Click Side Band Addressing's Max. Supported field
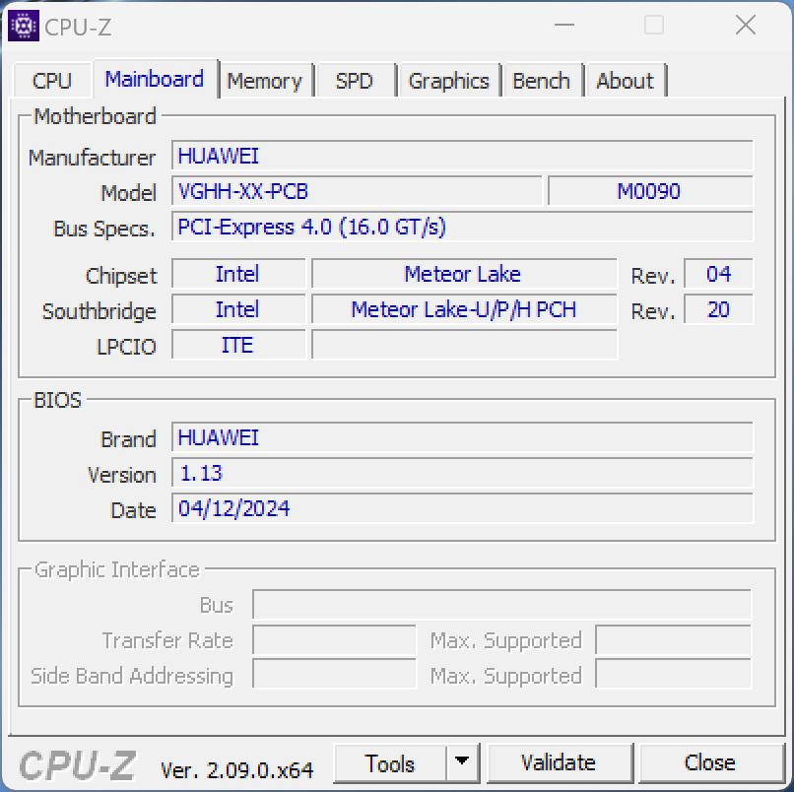Viewport: 794px width, 792px height. (674, 674)
